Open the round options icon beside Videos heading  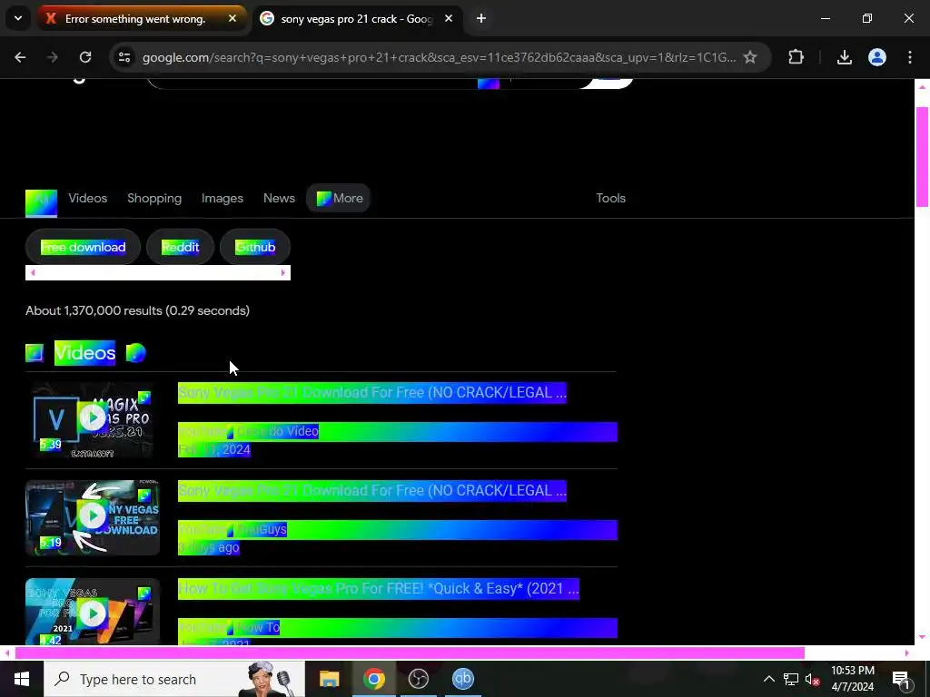pyautogui.click(x=136, y=353)
